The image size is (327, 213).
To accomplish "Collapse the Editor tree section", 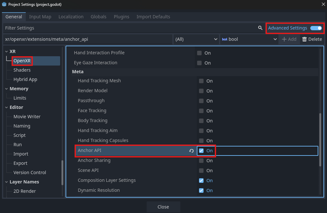I will (6, 107).
